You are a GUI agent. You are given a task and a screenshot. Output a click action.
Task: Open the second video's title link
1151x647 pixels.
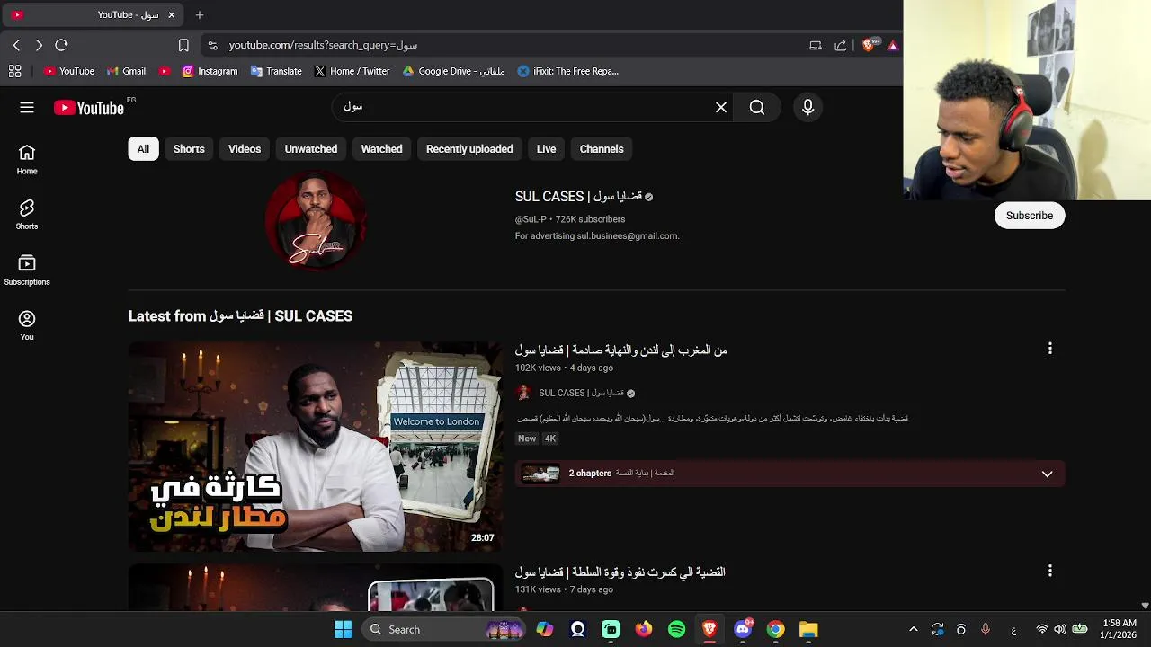[x=620, y=572]
